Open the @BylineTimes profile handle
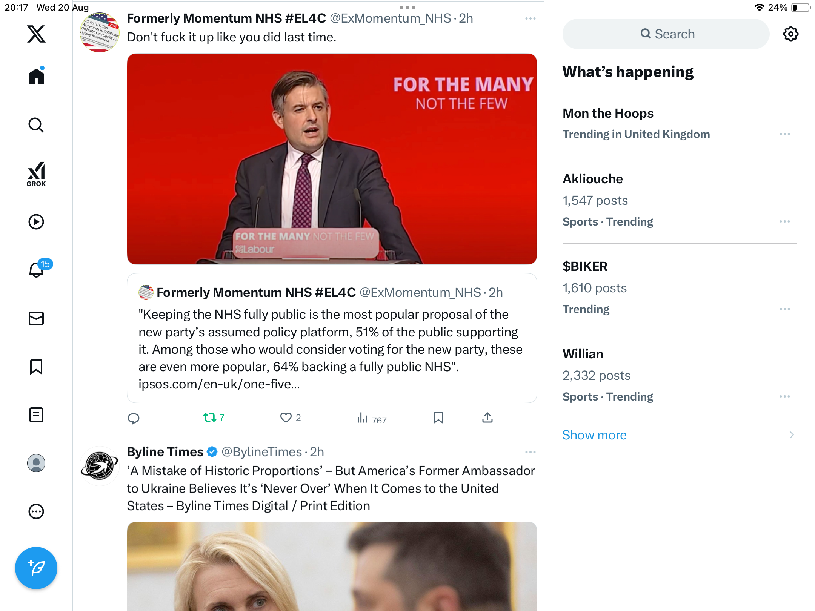This screenshot has height=611, width=815. [261, 452]
